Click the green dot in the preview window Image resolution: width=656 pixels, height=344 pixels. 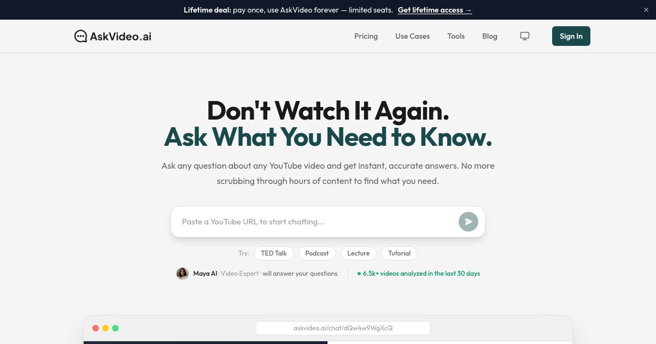click(115, 328)
